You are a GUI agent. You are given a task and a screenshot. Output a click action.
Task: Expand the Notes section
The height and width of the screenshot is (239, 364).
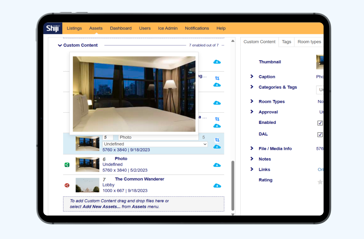tap(252, 159)
